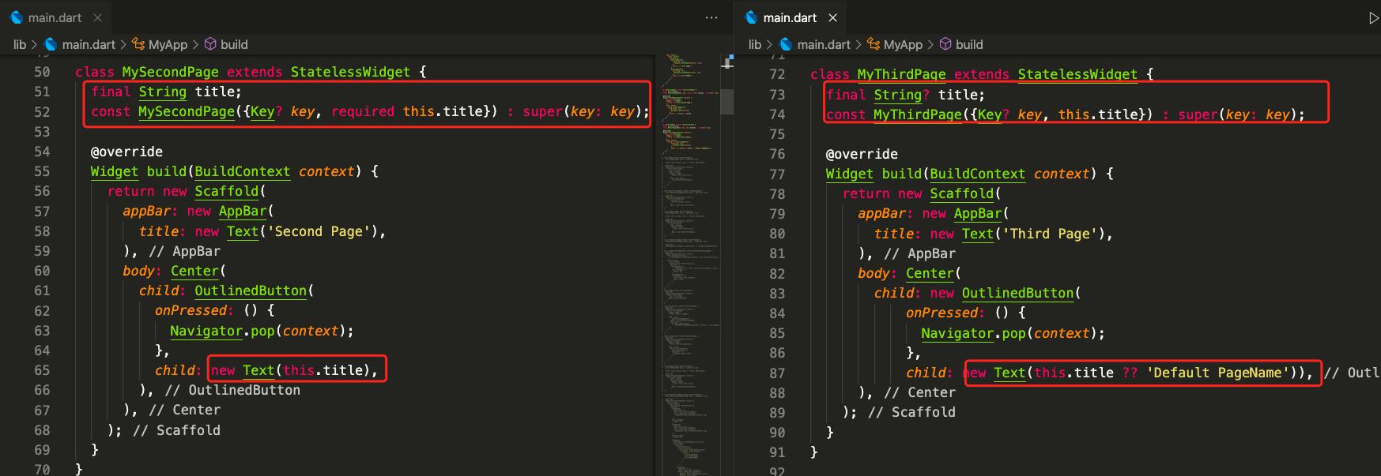Expand the lib folder in left breadcrumb

pos(20,44)
